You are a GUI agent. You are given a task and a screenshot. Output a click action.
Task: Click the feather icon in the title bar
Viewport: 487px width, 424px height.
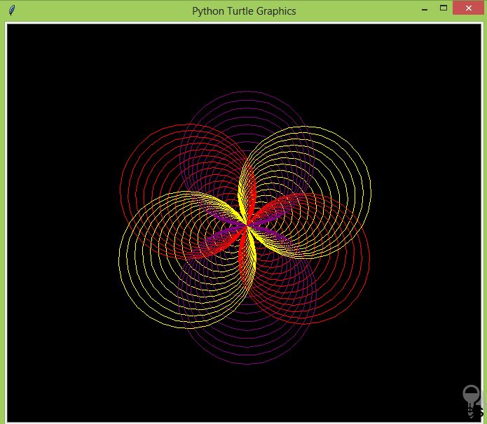tap(11, 10)
